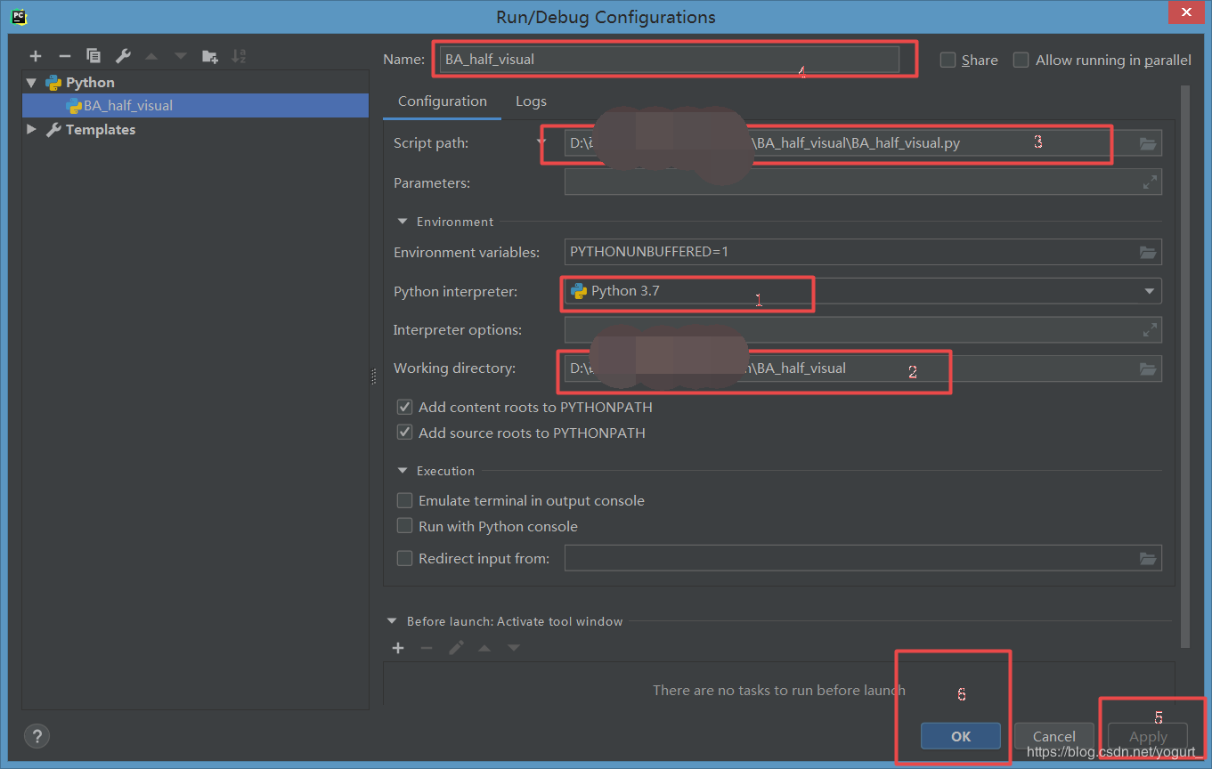This screenshot has width=1212, height=769.
Task: Add a new run configuration
Action: (36, 55)
